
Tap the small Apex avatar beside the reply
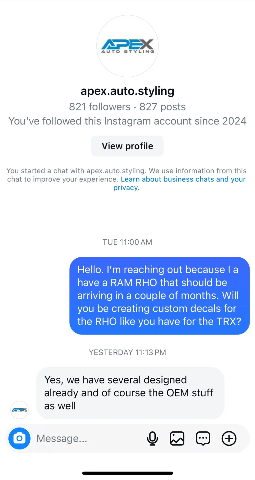coord(19,410)
